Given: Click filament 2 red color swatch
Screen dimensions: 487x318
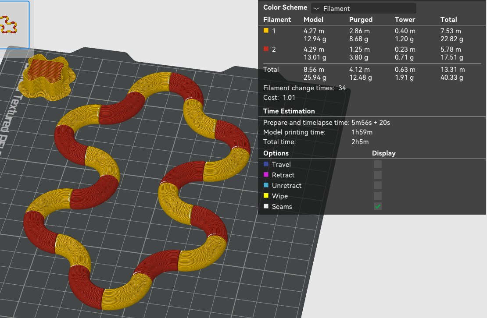Looking at the screenshot, I should (266, 49).
